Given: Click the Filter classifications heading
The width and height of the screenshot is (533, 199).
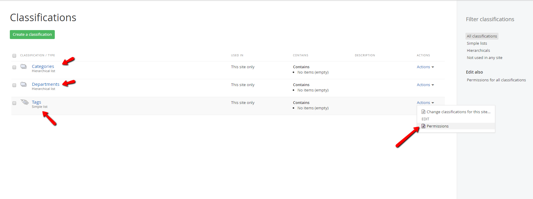Looking at the screenshot, I should [x=490, y=19].
